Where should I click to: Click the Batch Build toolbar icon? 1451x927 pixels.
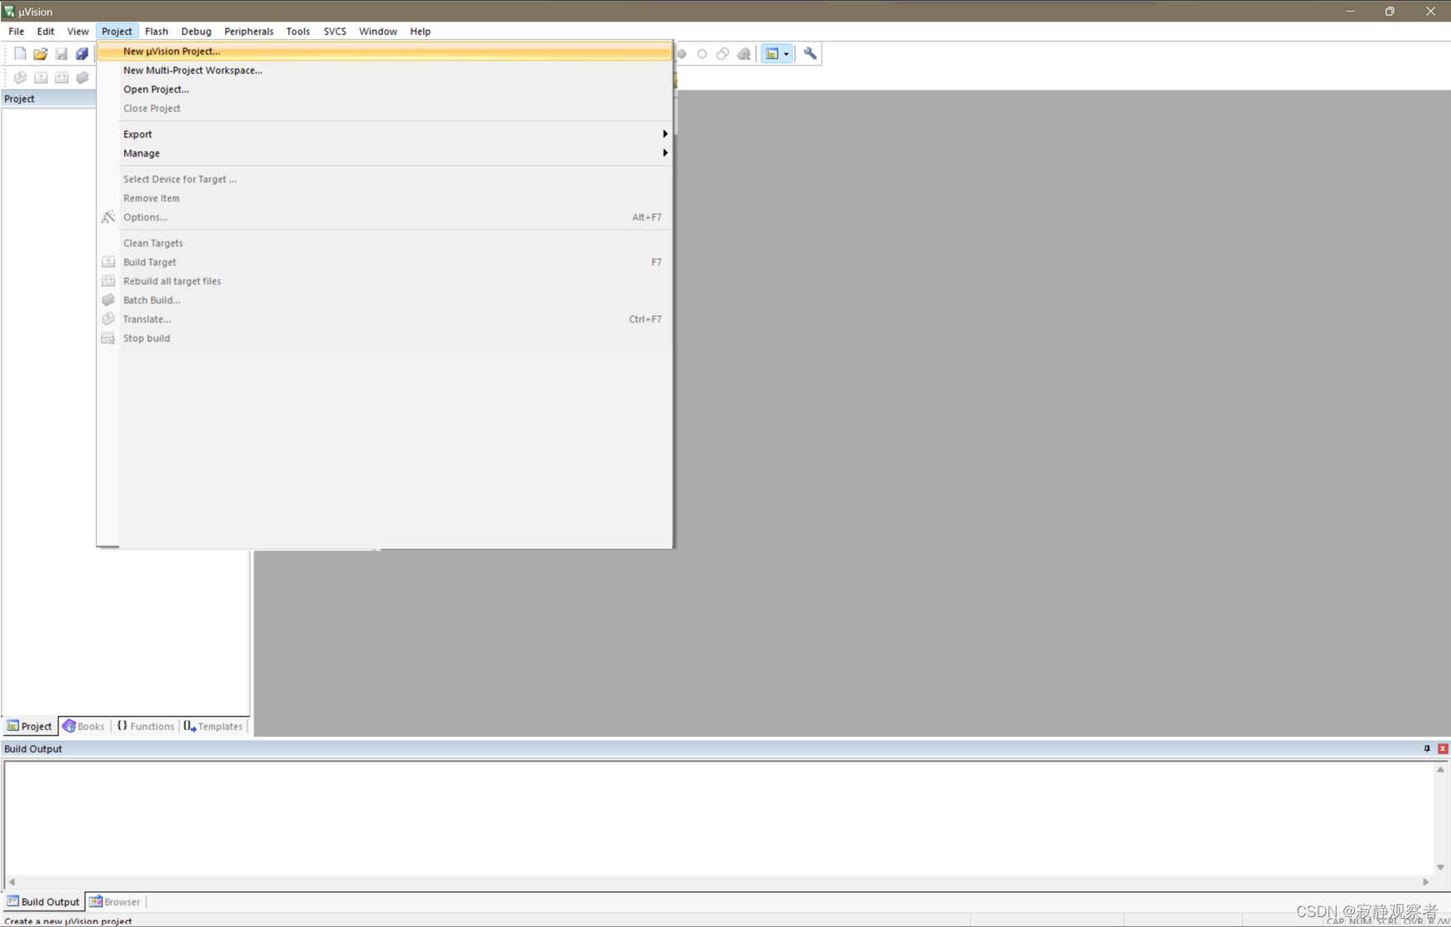tap(82, 78)
